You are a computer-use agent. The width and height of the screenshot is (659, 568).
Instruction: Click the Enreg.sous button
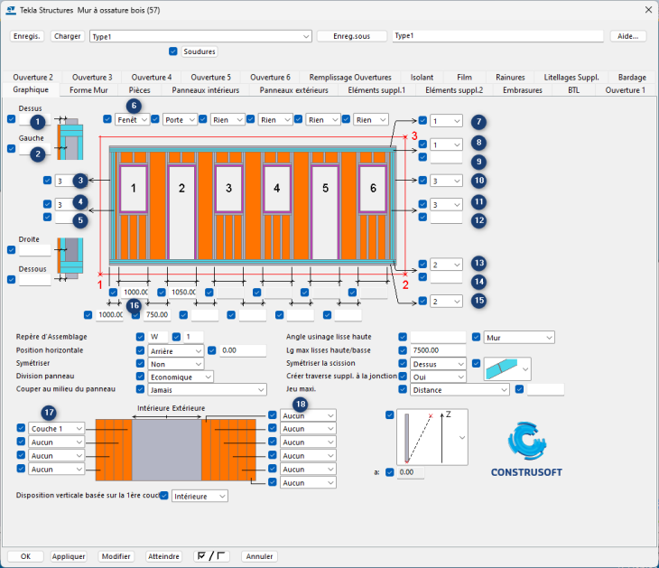pos(352,37)
